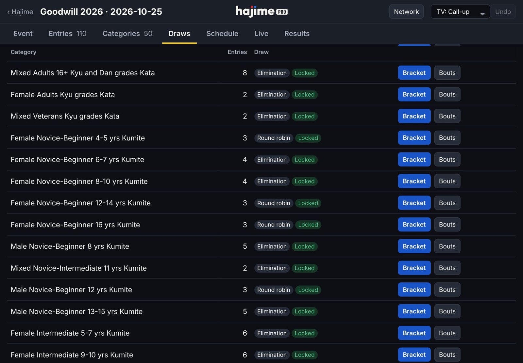Open the Entries tab
The width and height of the screenshot is (523, 363).
pos(67,34)
